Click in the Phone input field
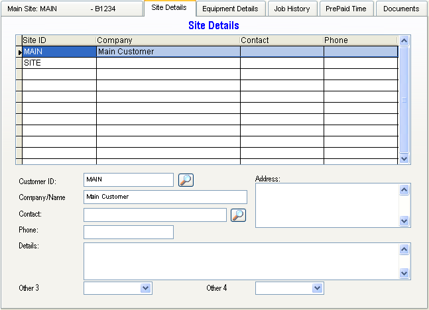The width and height of the screenshot is (429, 310). (128, 232)
